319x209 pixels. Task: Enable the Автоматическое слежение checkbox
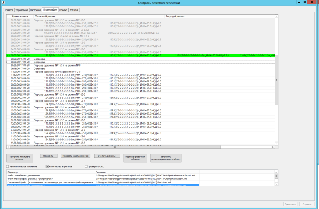[8, 166]
